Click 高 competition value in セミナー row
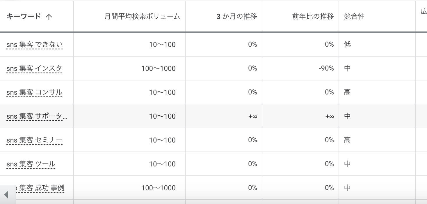Viewport: 427px width, 204px height. [347, 140]
